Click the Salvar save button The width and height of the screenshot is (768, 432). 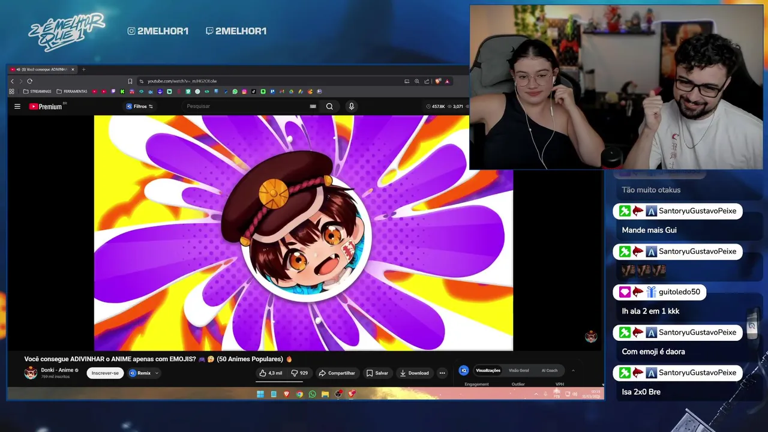click(377, 373)
